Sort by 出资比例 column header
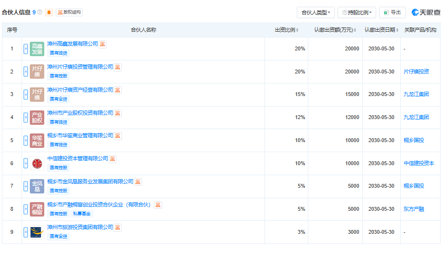The width and height of the screenshot is (443, 253). point(286,30)
